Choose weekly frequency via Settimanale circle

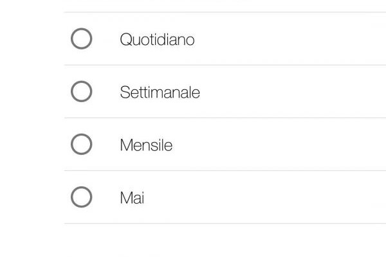[81, 92]
